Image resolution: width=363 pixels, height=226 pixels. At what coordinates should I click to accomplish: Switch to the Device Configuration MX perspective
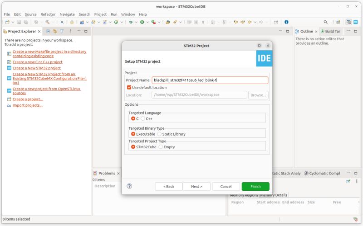(356, 22)
